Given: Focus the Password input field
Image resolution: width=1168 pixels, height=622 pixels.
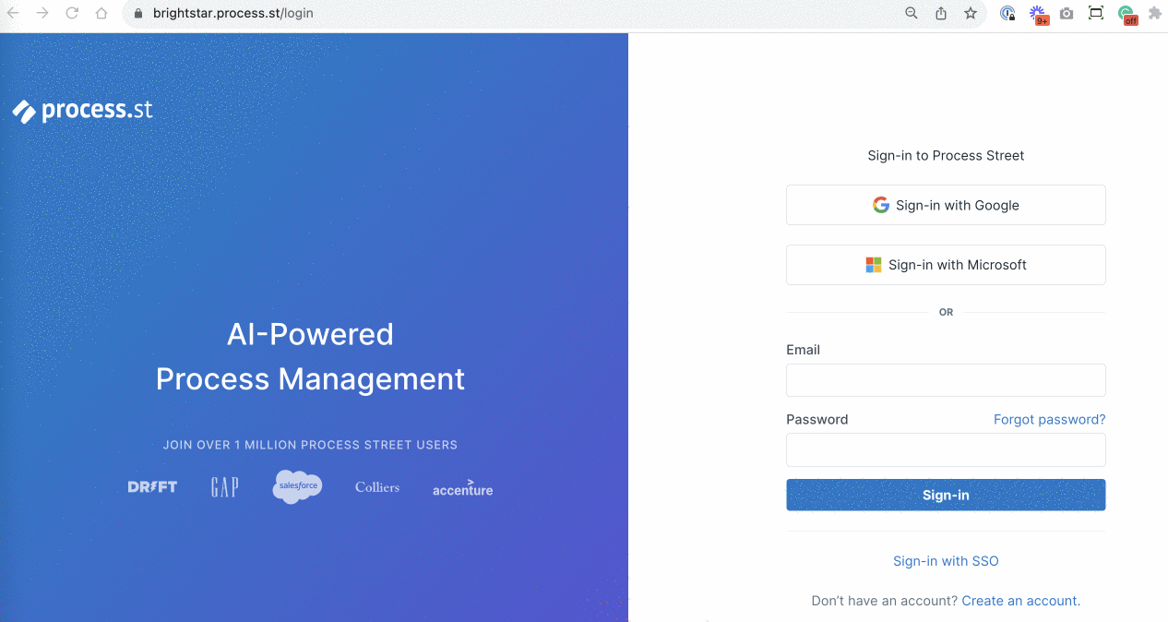Looking at the screenshot, I should 946,450.
